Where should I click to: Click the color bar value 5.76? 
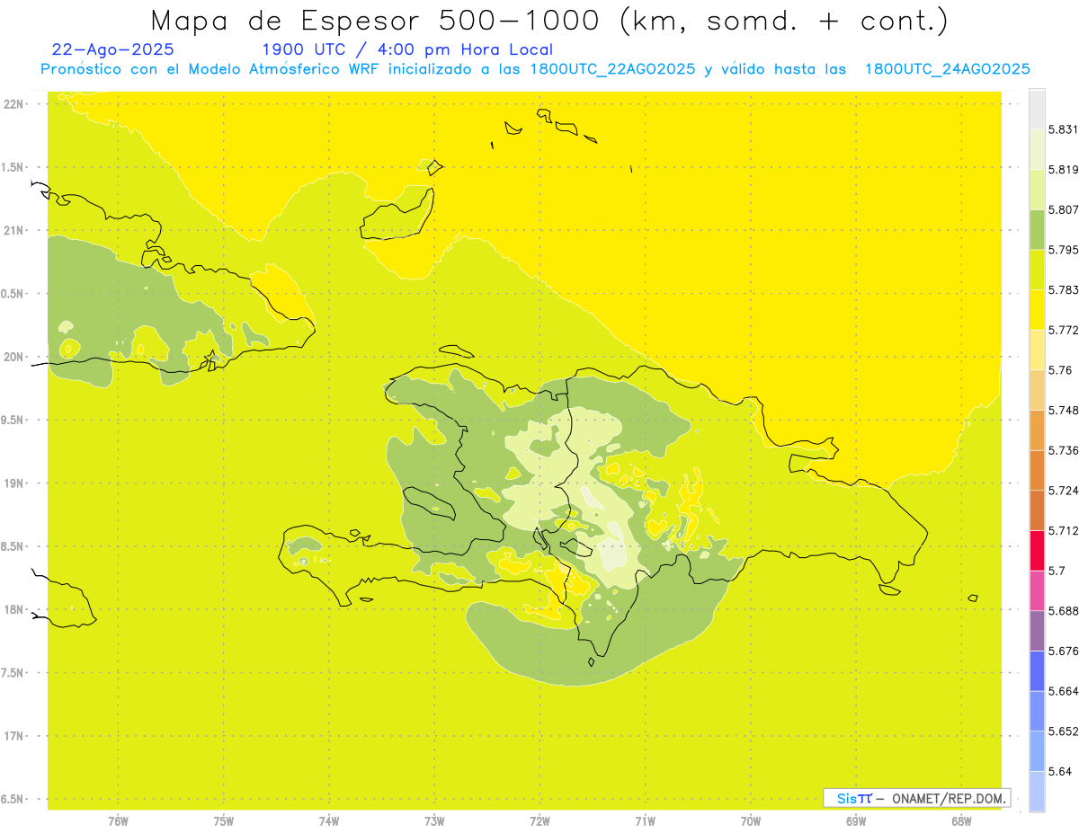point(1059,370)
